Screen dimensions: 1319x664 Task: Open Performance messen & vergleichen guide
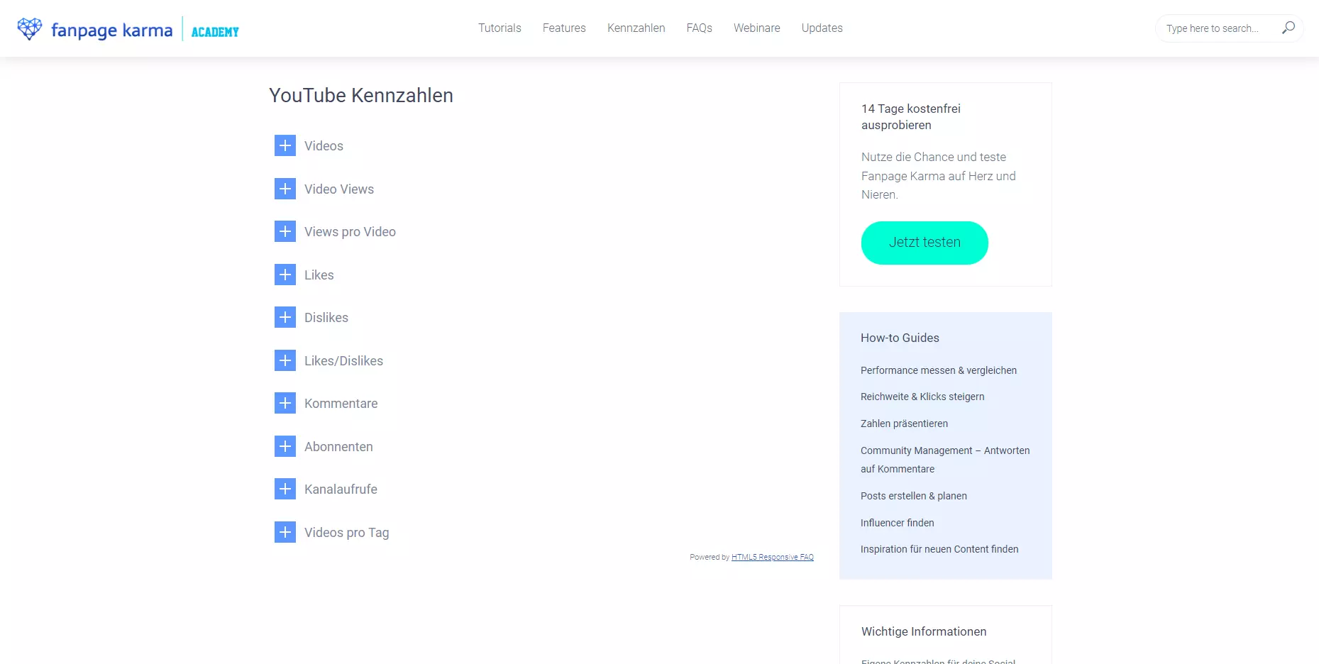tap(939, 370)
